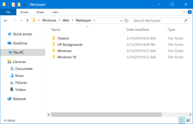Go back with the back arrow
This screenshot has height=124, width=193.
coord(6,21)
